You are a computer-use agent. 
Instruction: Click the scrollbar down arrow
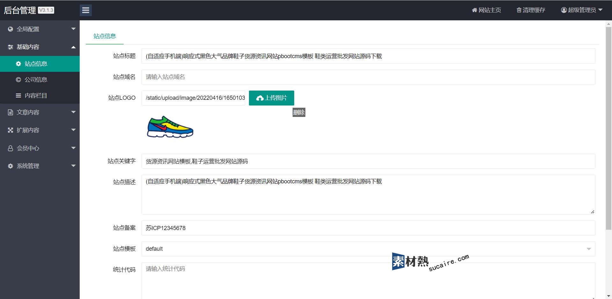tap(608, 296)
